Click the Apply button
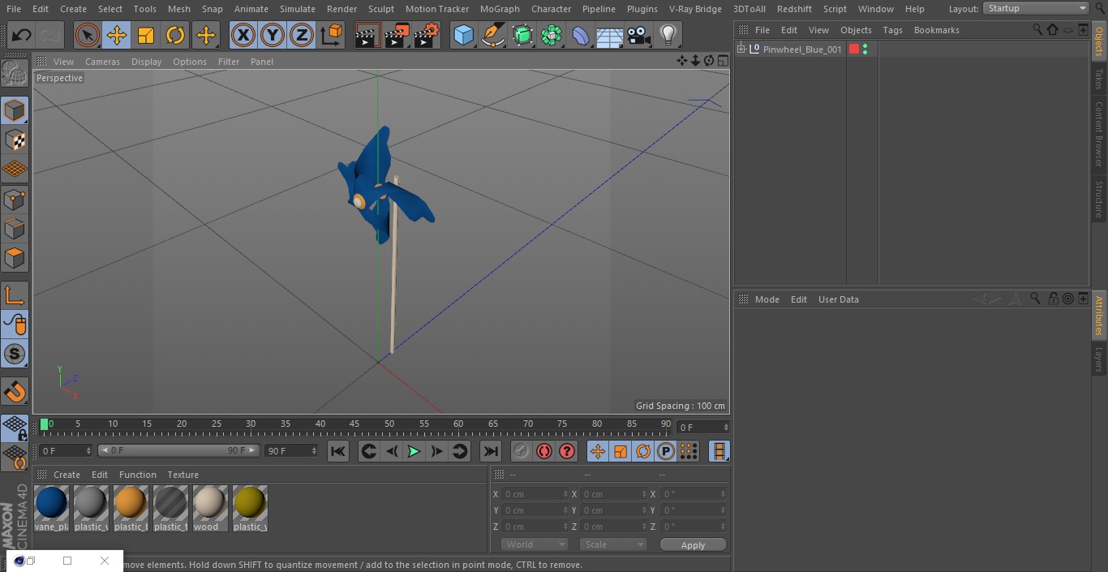Image resolution: width=1108 pixels, height=572 pixels. [693, 545]
